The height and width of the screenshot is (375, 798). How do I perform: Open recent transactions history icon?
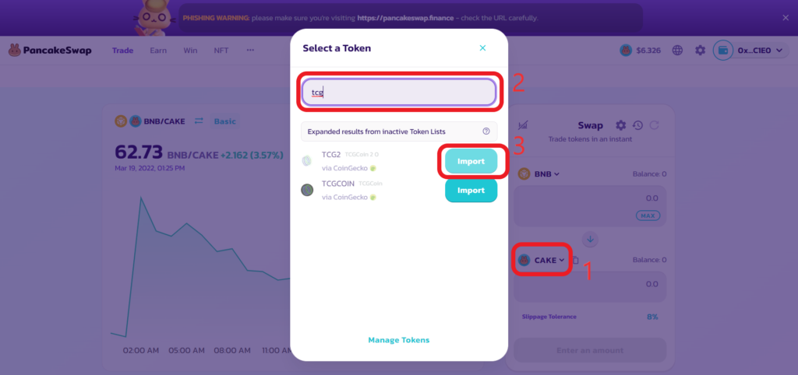(637, 125)
